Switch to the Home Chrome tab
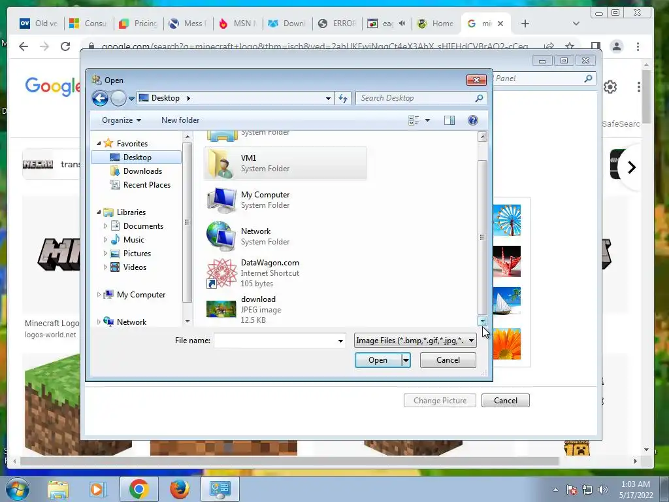Viewport: 669px width, 502px height. pos(436,24)
